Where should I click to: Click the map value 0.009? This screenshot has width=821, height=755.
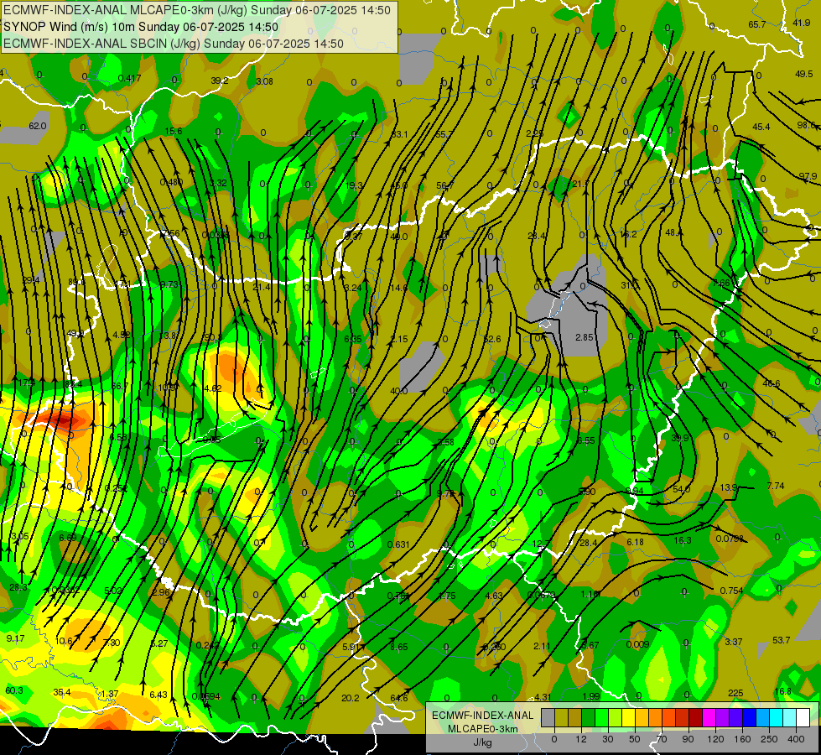click(x=637, y=644)
